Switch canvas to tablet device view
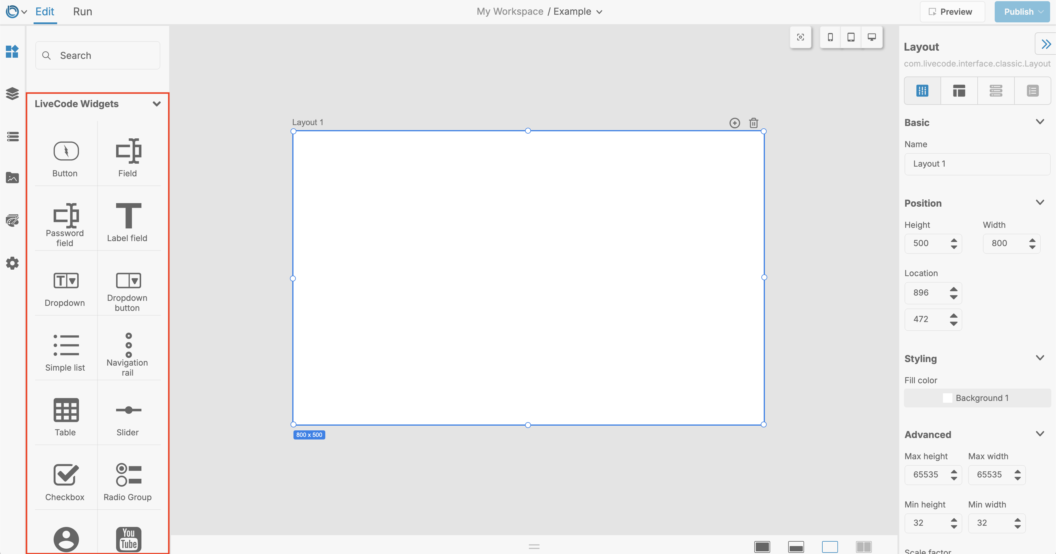The height and width of the screenshot is (554, 1056). pyautogui.click(x=851, y=37)
